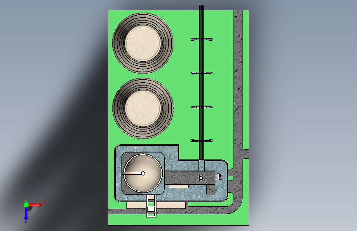This screenshot has height=231, width=357.
Task: Select the gray asphalt road surface
Action: pyautogui.click(x=238, y=91)
